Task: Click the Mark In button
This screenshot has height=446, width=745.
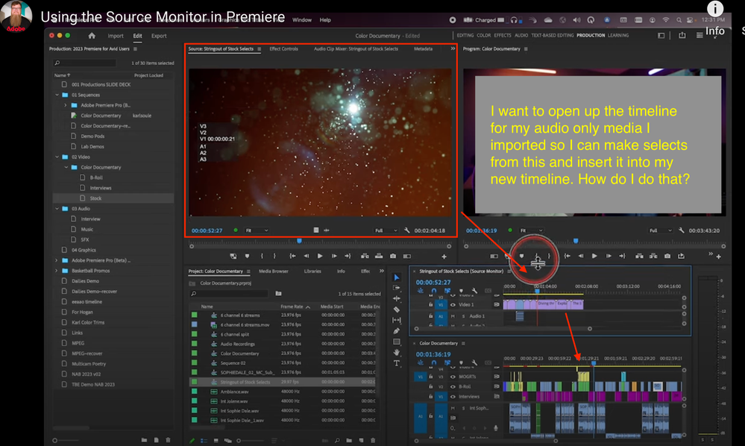Action: (262, 256)
